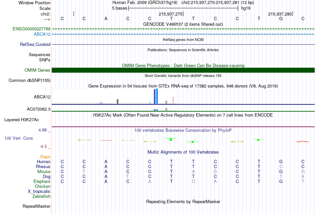Click the 4.88 PhyloP upper scale value

pos(42,130)
